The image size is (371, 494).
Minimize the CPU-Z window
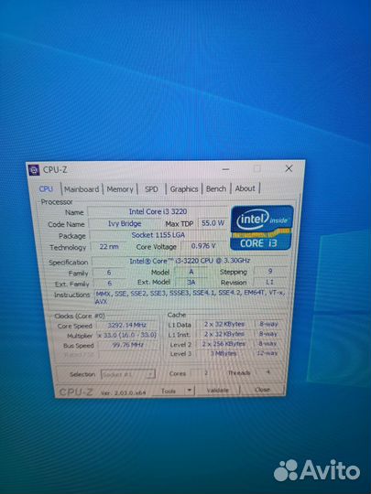pyautogui.click(x=225, y=169)
